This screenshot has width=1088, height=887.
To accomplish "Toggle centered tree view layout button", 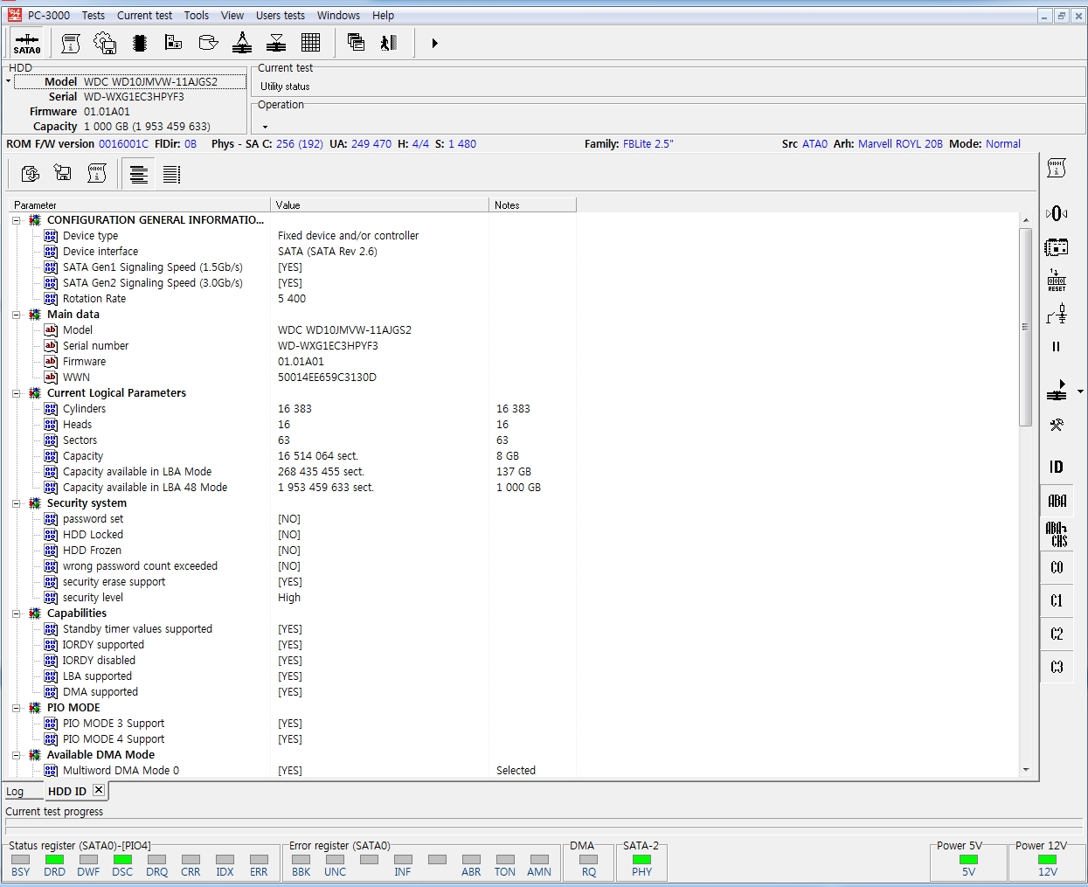I will (138, 175).
